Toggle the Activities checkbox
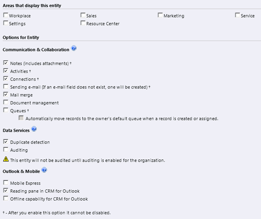Screen dimensions: 261x219 coord(5,71)
